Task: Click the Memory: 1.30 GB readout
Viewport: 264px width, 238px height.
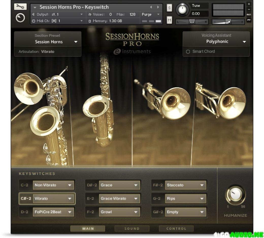Action: coord(107,21)
